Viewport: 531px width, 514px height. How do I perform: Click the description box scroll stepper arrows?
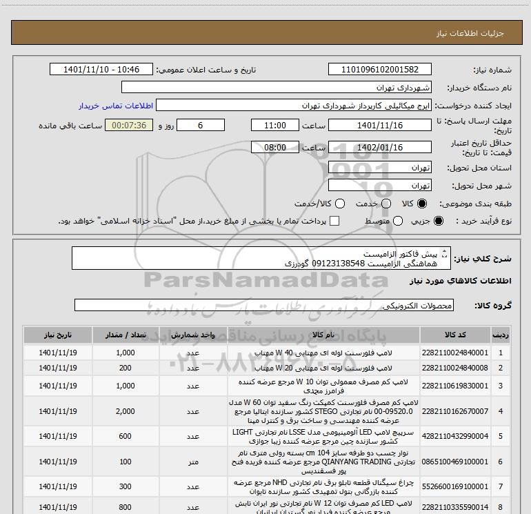[445, 253]
